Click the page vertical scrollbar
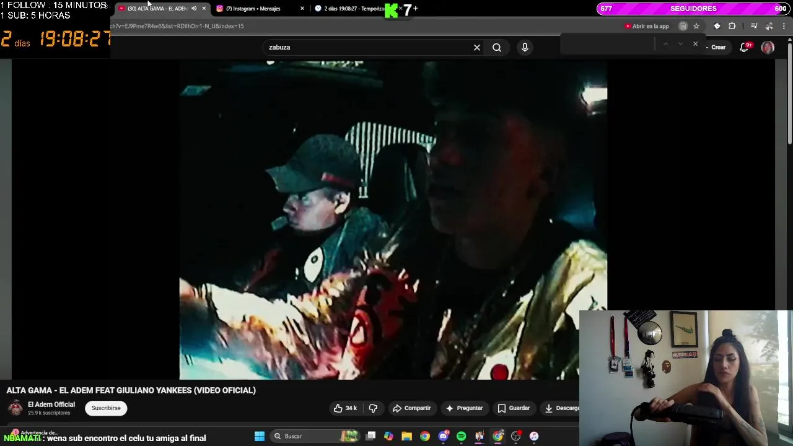The image size is (793, 446). (x=789, y=93)
